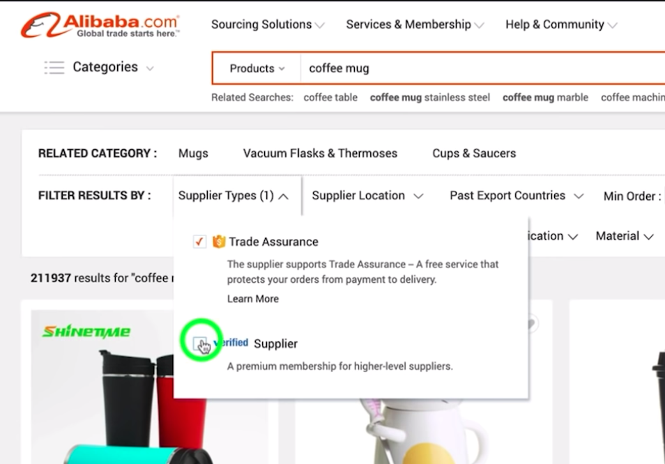The image size is (665, 464).
Task: Open Help & Community menu
Action: point(561,24)
